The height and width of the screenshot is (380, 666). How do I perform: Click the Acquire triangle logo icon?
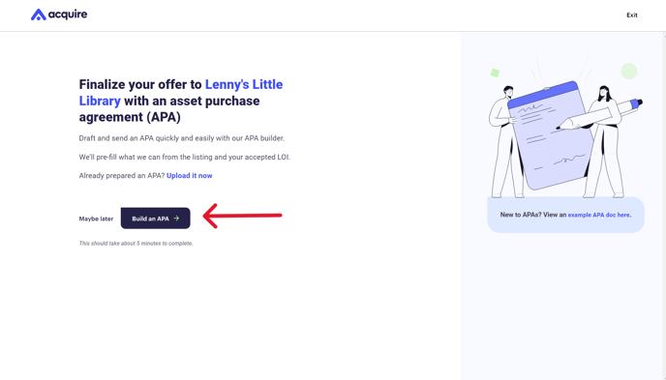point(38,15)
